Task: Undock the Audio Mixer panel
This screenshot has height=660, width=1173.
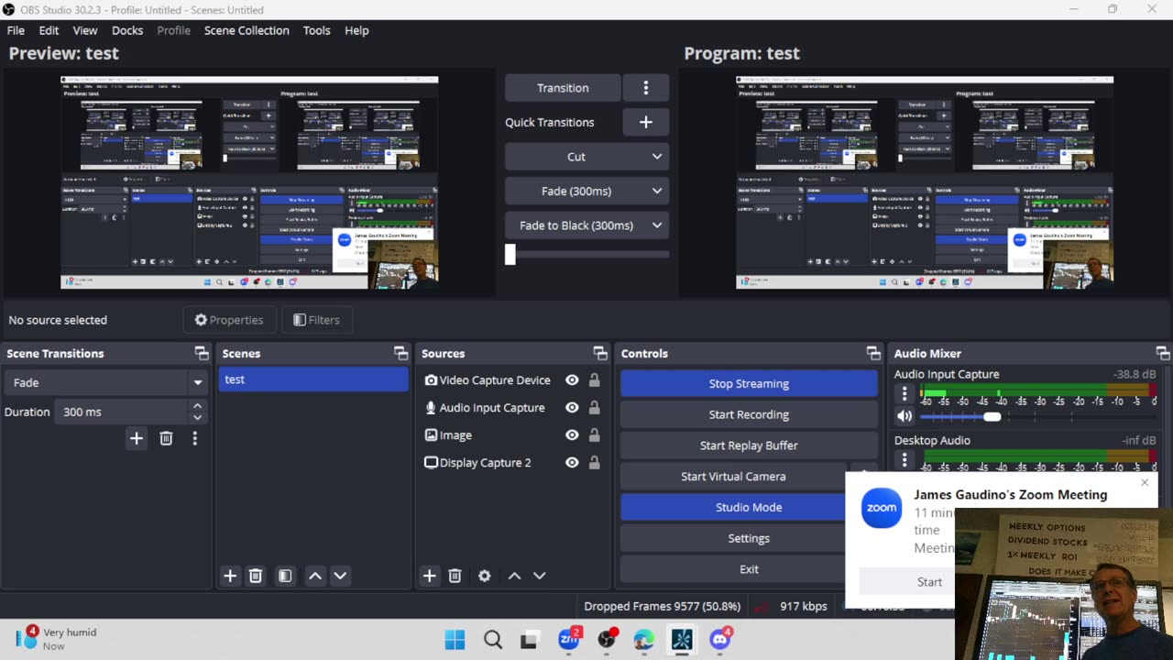Action: [x=1163, y=353]
